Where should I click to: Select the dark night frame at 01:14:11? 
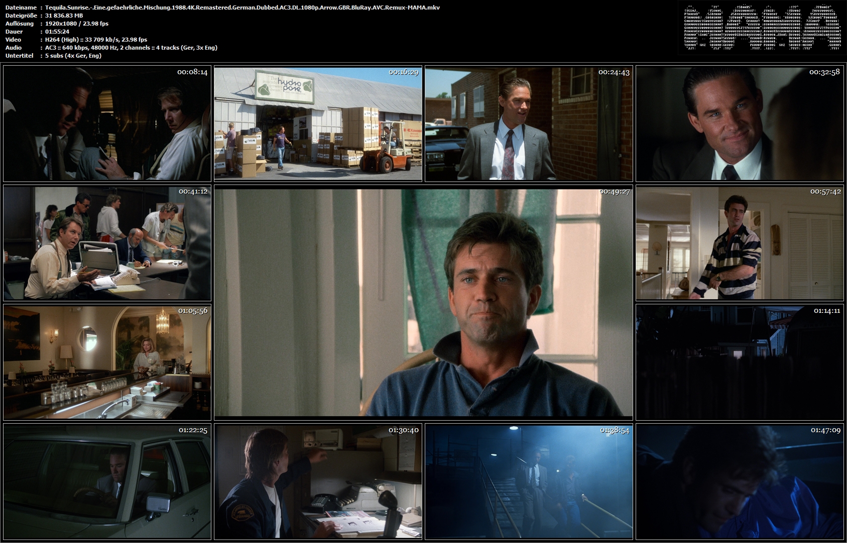tap(740, 362)
